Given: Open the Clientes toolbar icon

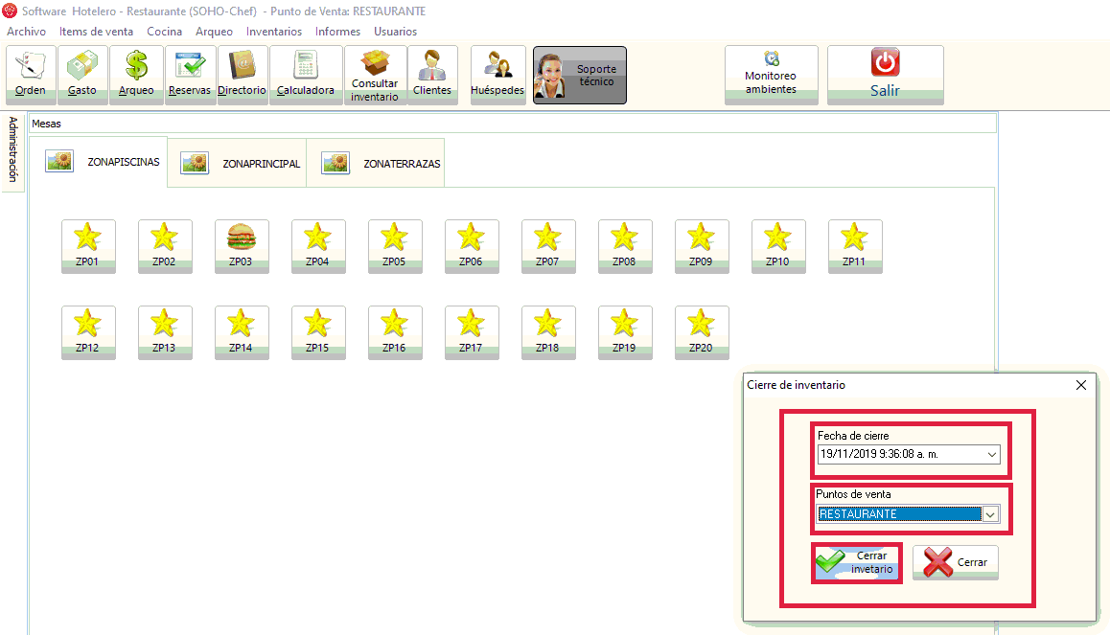Looking at the screenshot, I should [x=432, y=74].
